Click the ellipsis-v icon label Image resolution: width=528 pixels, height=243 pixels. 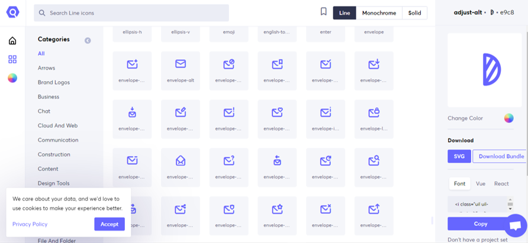[x=181, y=33]
